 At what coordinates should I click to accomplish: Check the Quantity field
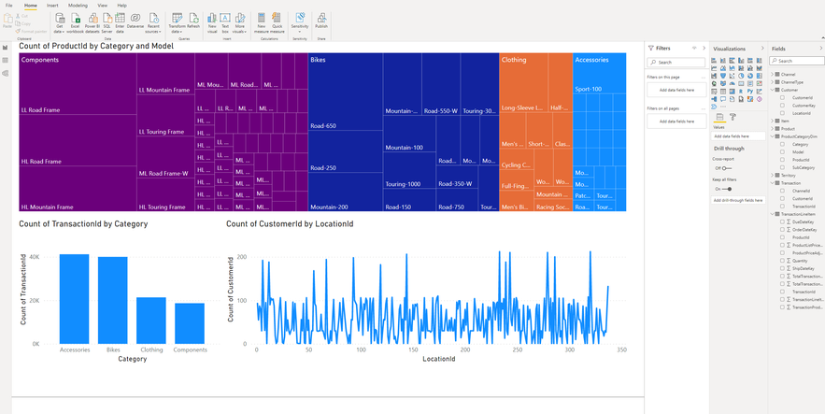point(782,261)
